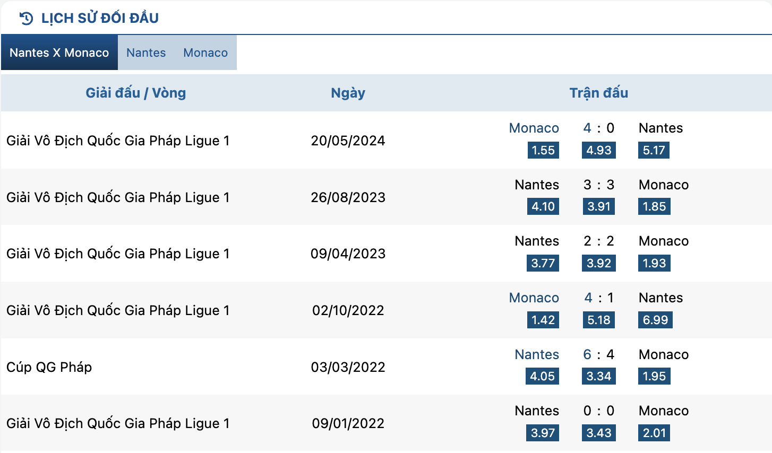Select odds 1.55 for Monaco
This screenshot has width=772, height=453.
tap(543, 150)
